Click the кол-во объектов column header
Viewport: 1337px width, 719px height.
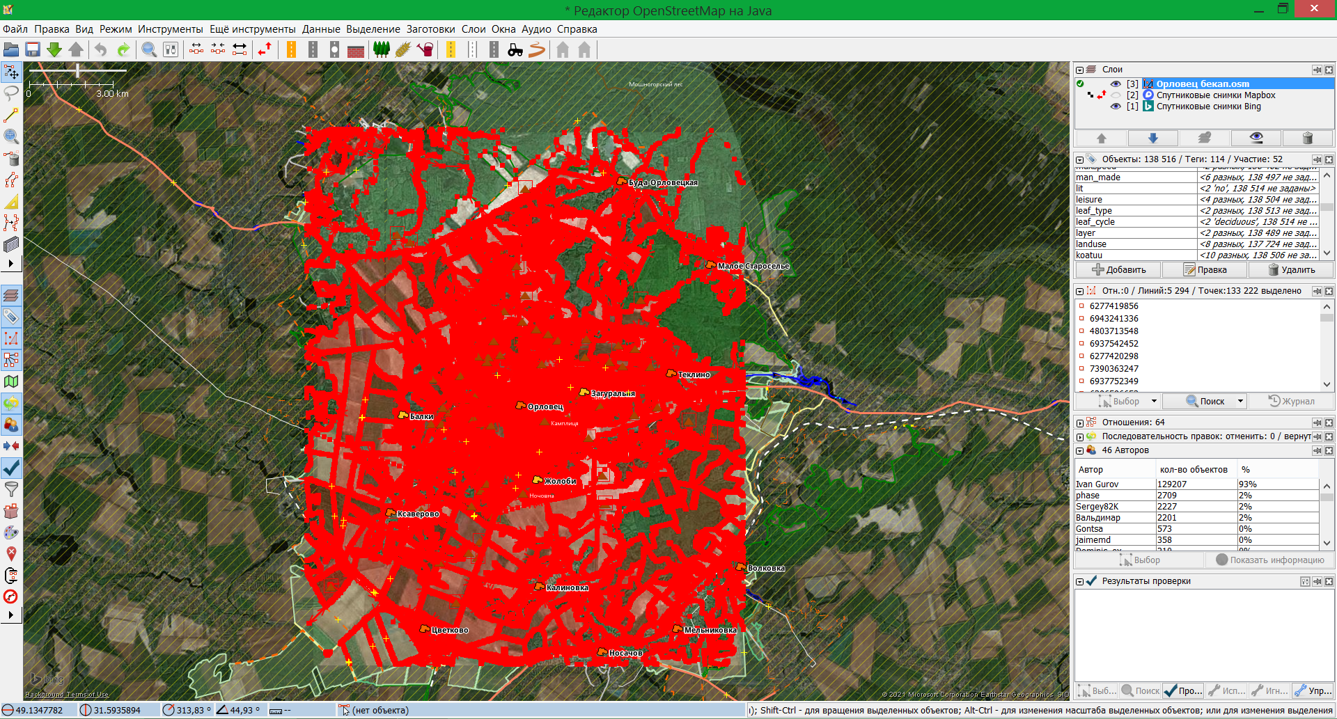[x=1194, y=470]
